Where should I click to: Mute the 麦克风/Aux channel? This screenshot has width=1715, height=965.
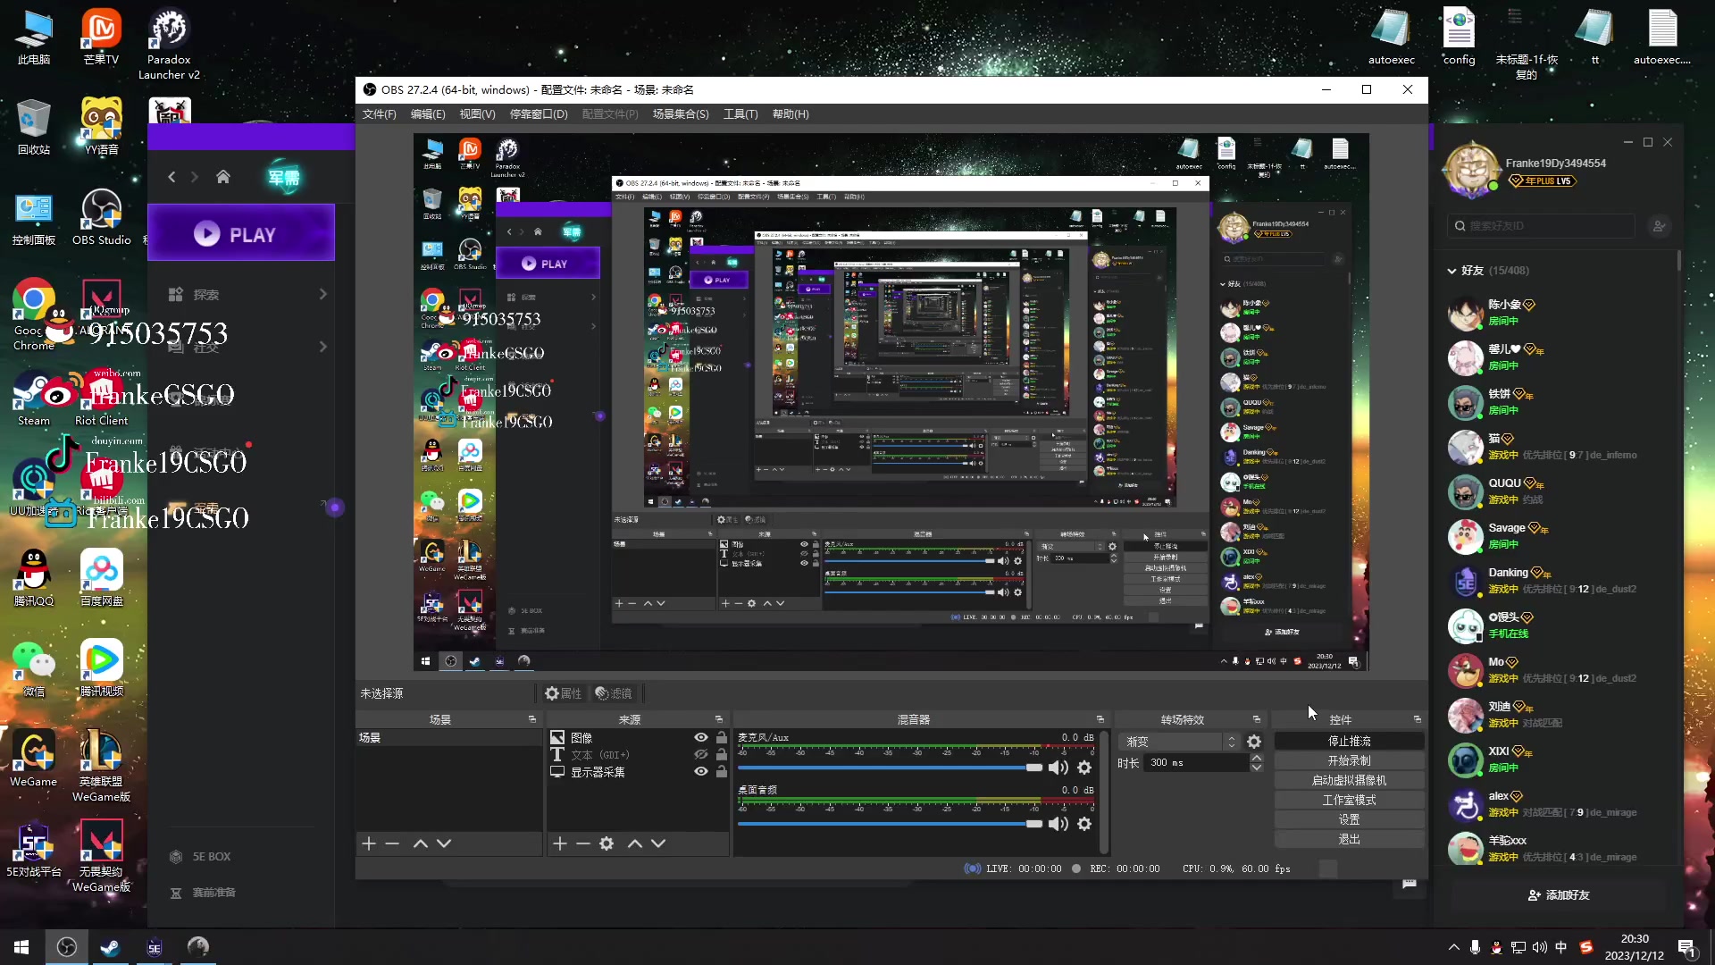1058,768
